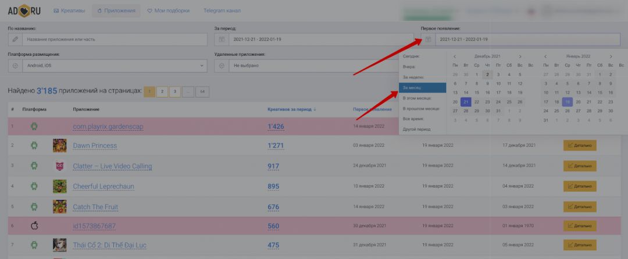Screen dimensions: 628x259
Task: Click Apple platform icon in id1573867687 row
Action: [x=34, y=226]
